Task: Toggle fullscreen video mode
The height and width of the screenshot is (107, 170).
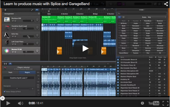Action: tap(165, 103)
